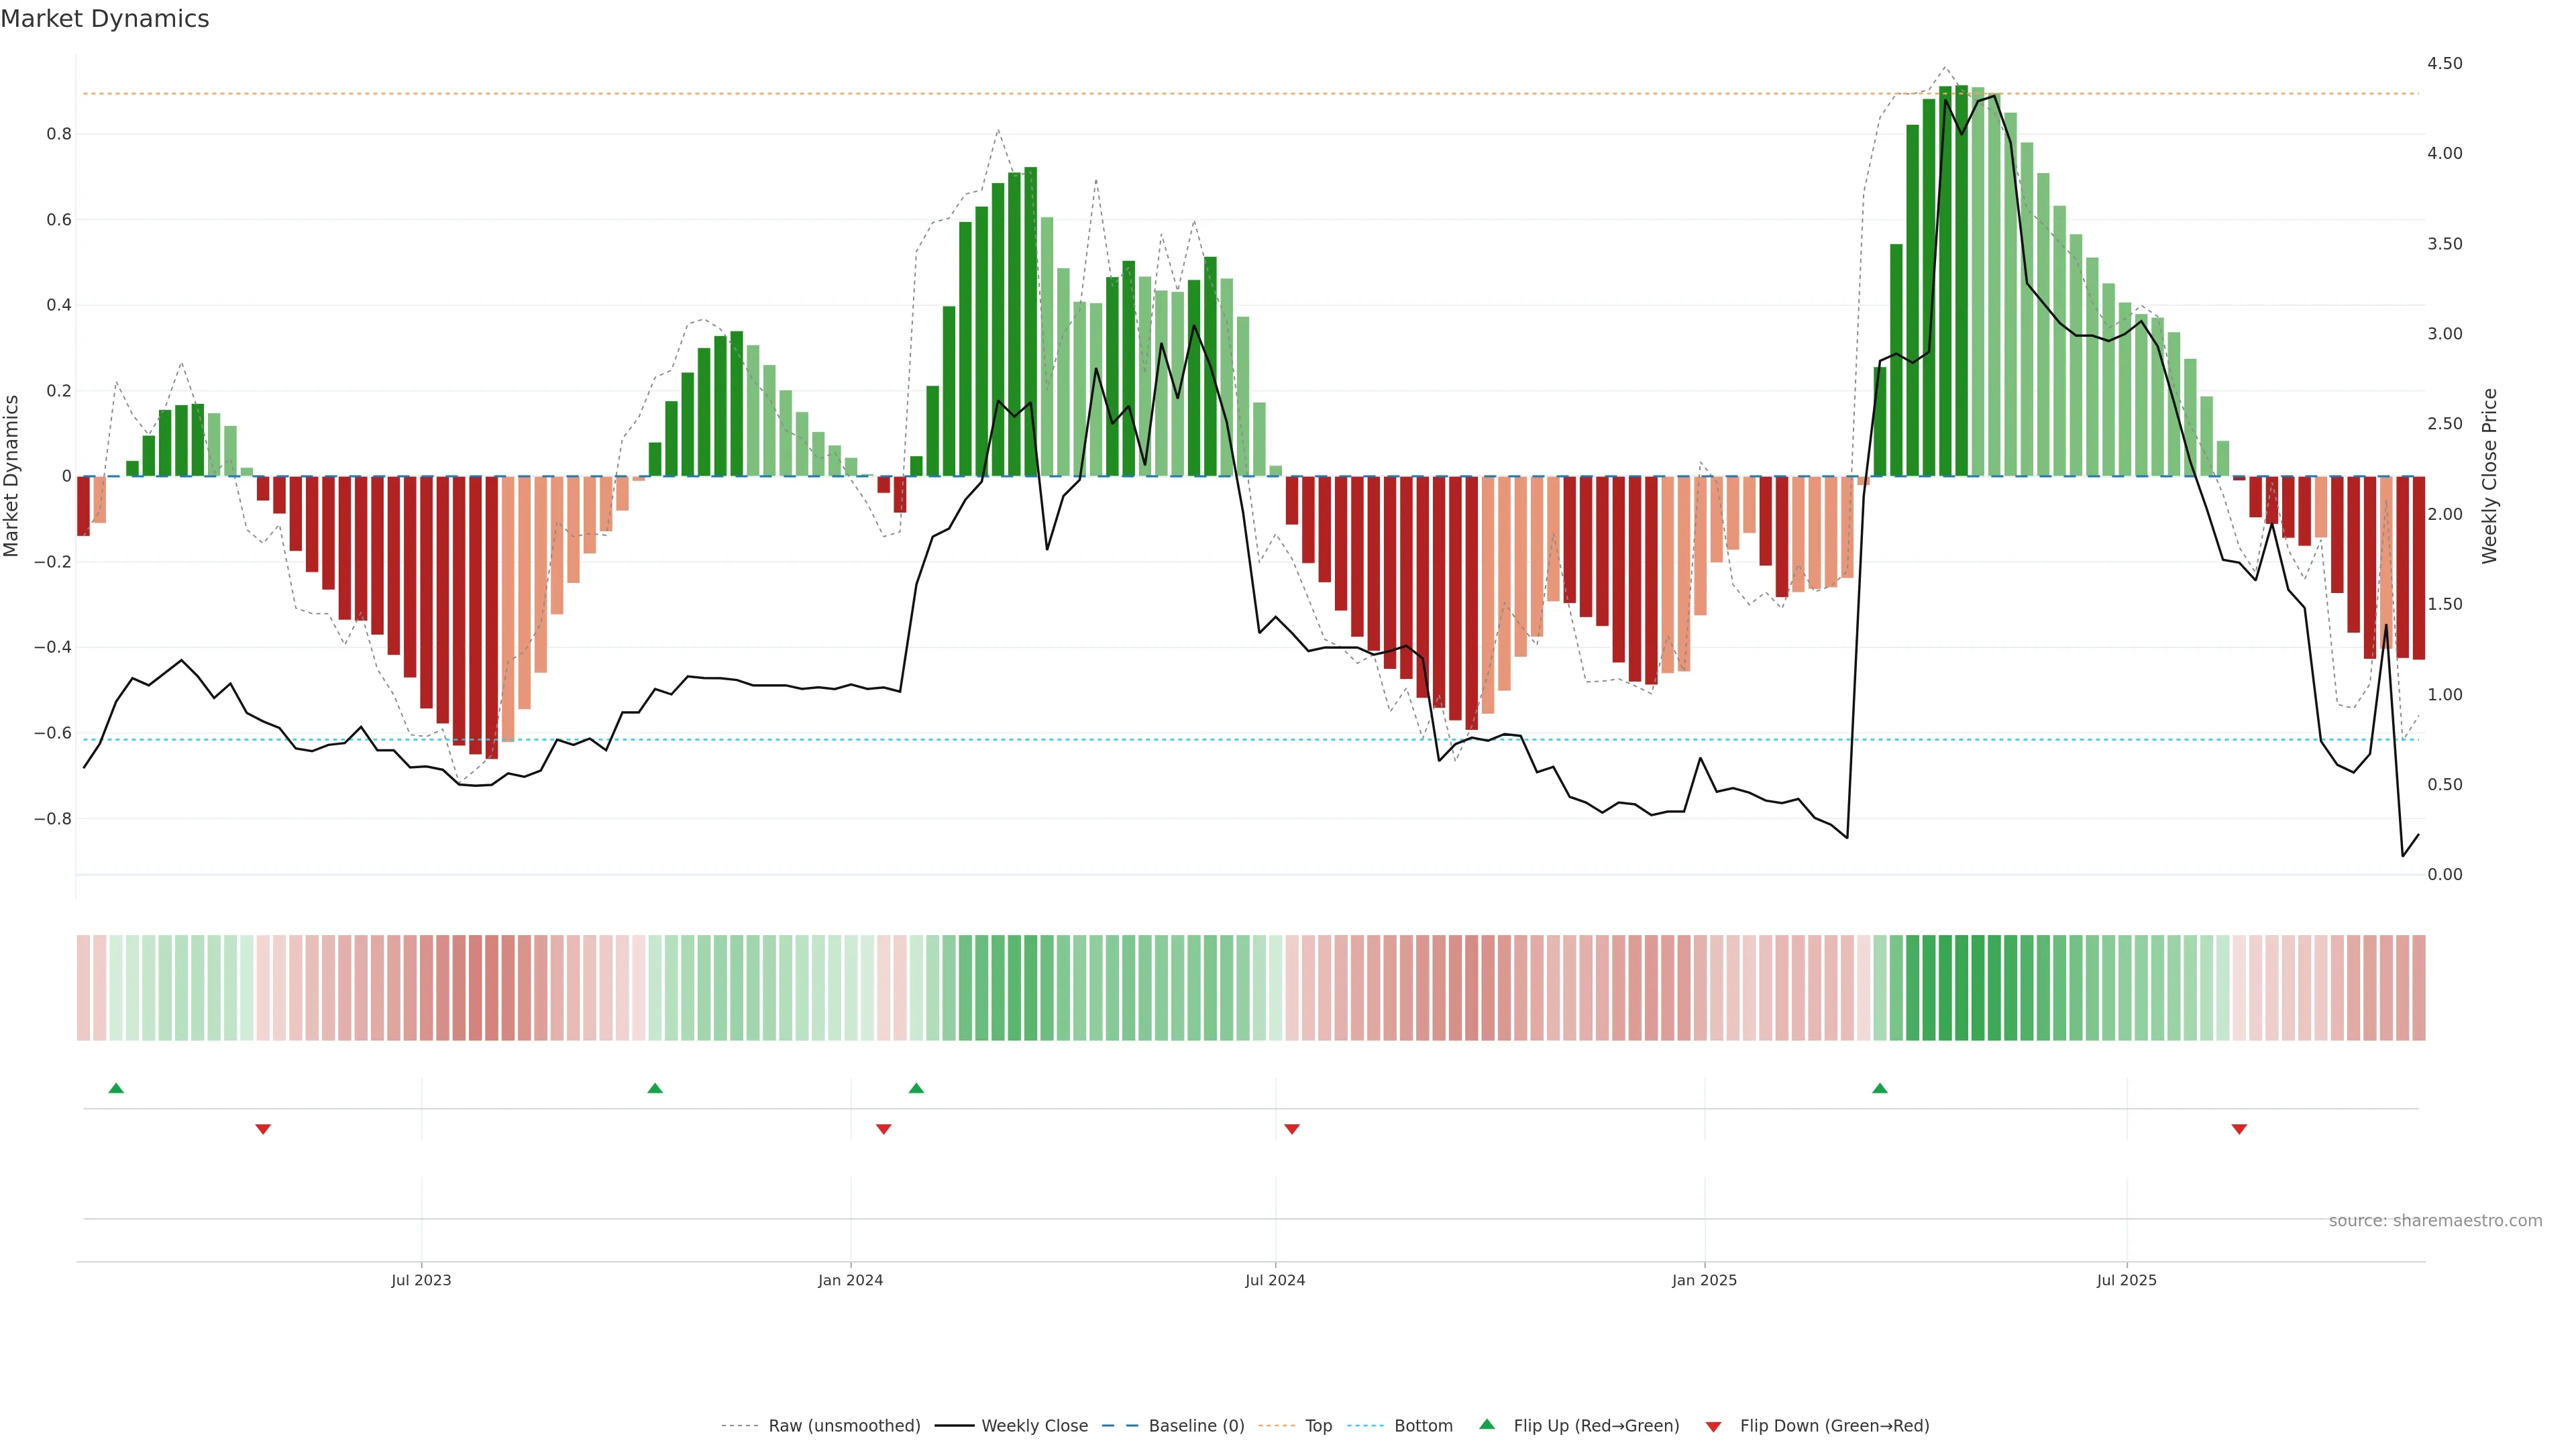
Task: Click the Flip Down (Green→Red) legend item
Action: pyautogui.click(x=1834, y=1426)
